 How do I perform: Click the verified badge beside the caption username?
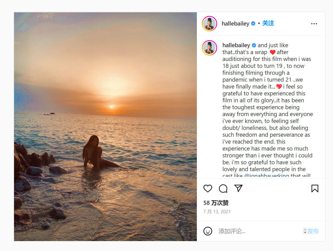point(254,45)
